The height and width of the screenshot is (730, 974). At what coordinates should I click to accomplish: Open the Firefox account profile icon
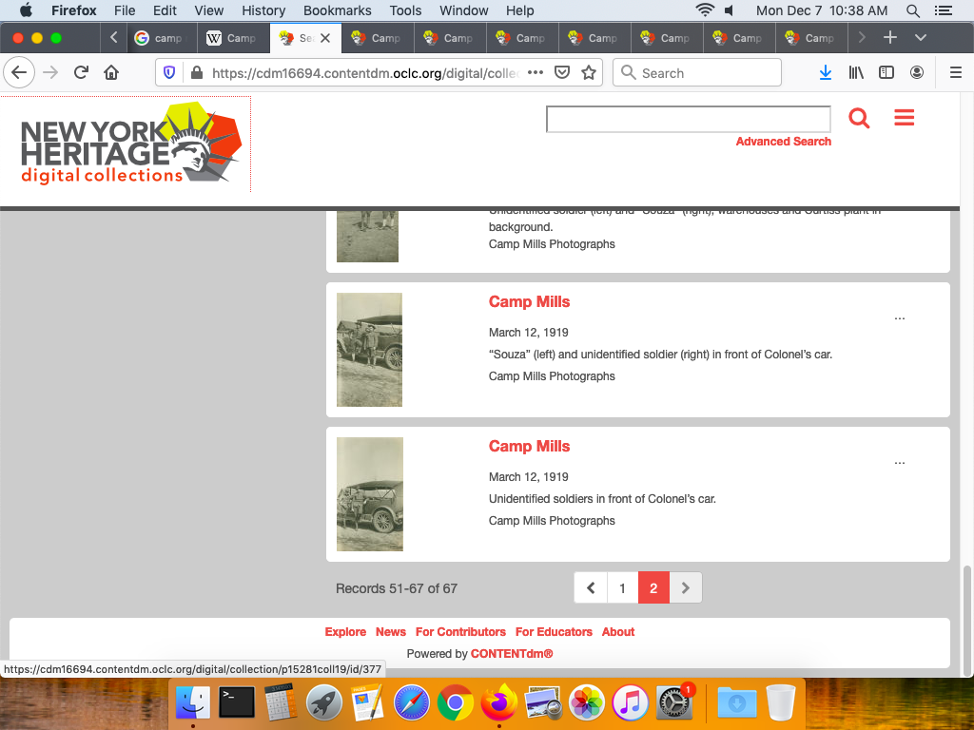(x=917, y=73)
